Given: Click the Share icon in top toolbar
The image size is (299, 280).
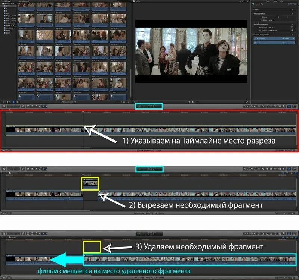Looking at the screenshot, I should tap(295, 106).
